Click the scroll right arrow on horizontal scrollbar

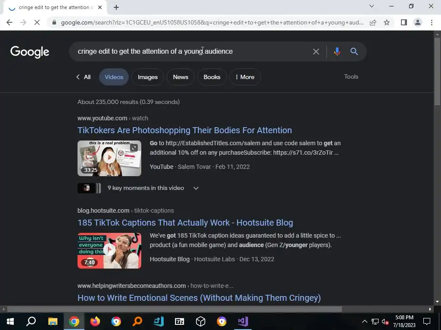(430, 309)
